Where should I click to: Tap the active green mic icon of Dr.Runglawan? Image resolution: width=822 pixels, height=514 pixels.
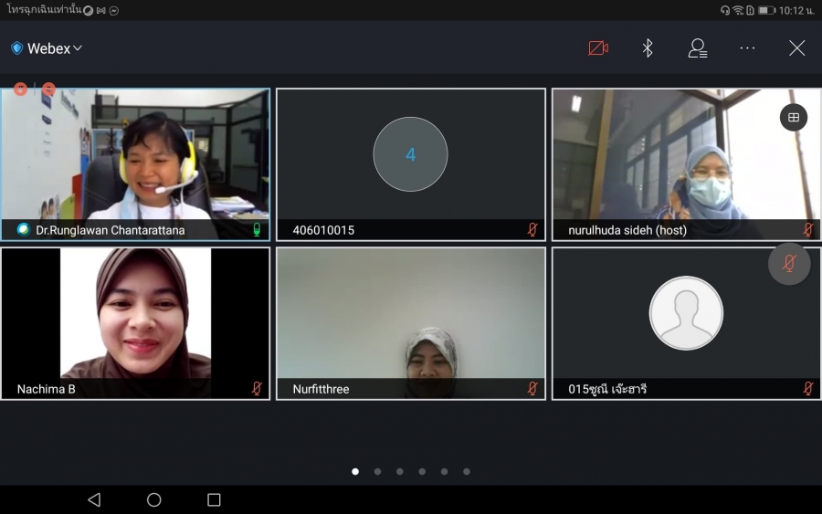click(x=257, y=230)
